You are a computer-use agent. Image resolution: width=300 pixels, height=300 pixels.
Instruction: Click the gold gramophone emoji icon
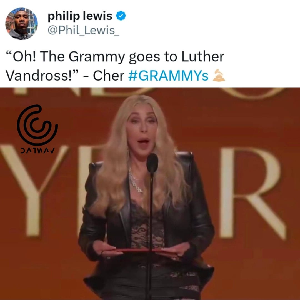(219, 75)
